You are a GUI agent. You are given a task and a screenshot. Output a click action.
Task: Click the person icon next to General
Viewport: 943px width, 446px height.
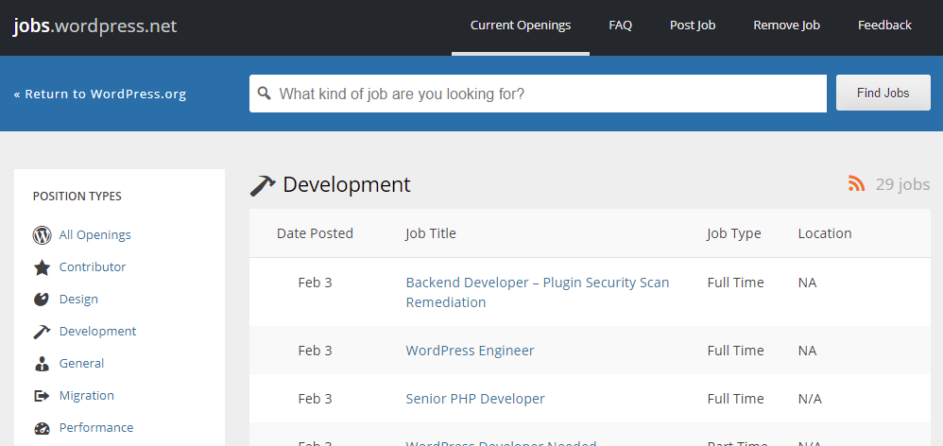point(42,364)
